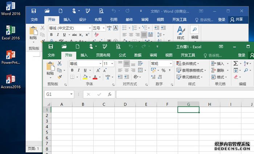
Task: Click strikethrough abc icon in Word
Action: [74, 35]
